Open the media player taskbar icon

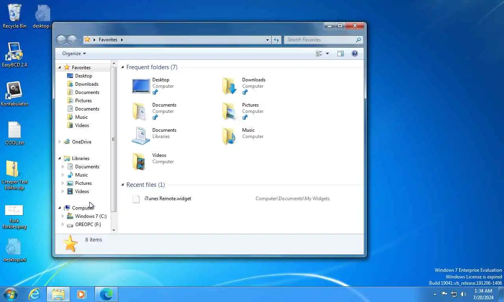pyautogui.click(x=82, y=294)
